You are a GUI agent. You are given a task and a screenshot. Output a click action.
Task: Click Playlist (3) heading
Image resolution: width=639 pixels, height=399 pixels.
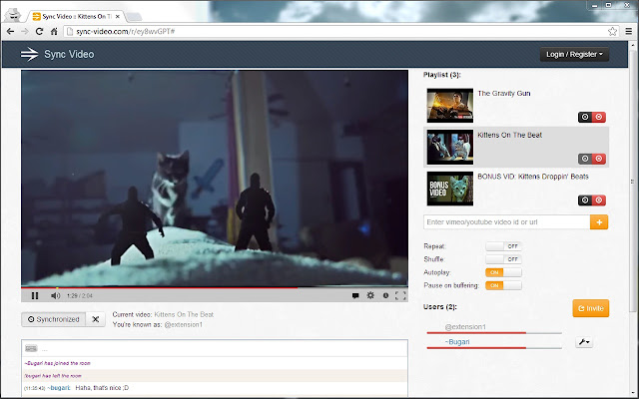[442, 75]
